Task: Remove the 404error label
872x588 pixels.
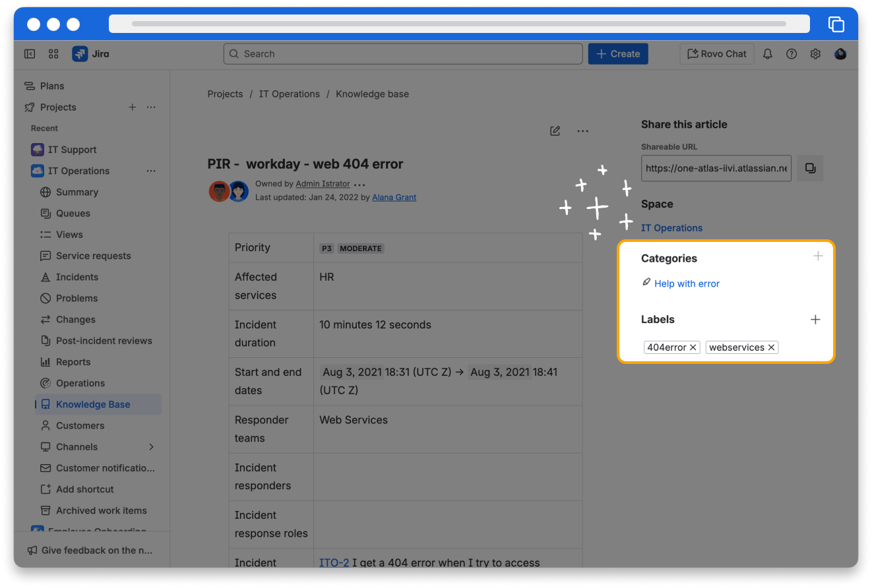Action: 693,347
